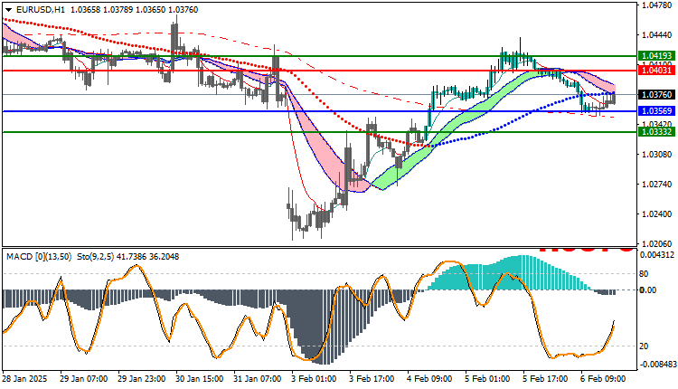Click the 1.02740 price scale value
678x389 pixels.
(657, 185)
